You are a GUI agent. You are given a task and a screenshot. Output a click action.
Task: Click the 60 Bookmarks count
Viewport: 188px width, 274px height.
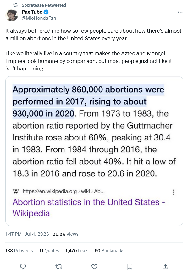109,251
